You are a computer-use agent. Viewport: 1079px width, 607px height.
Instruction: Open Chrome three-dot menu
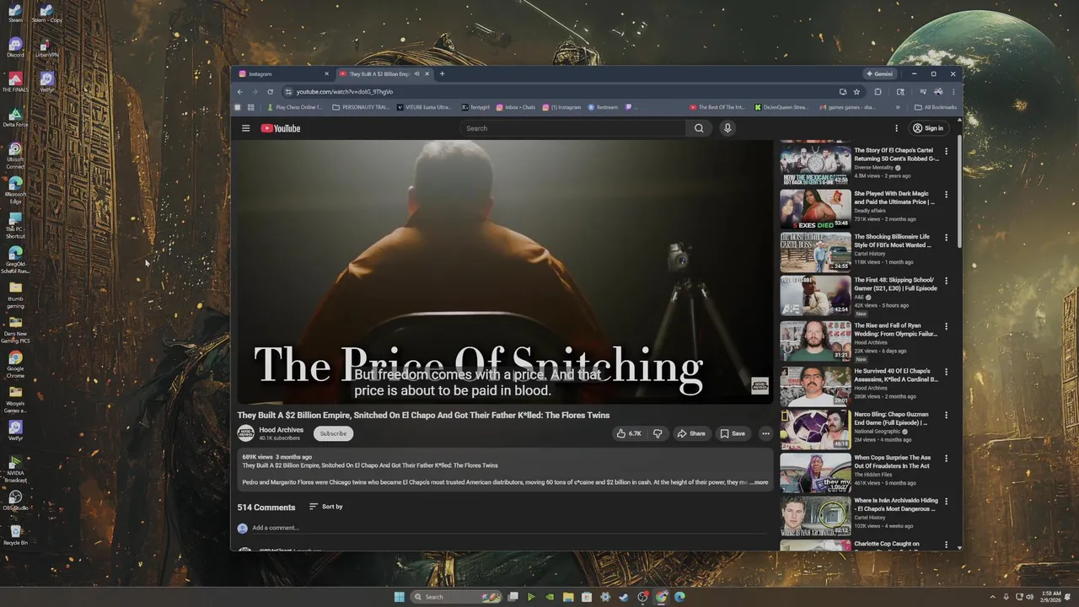pyautogui.click(x=953, y=91)
